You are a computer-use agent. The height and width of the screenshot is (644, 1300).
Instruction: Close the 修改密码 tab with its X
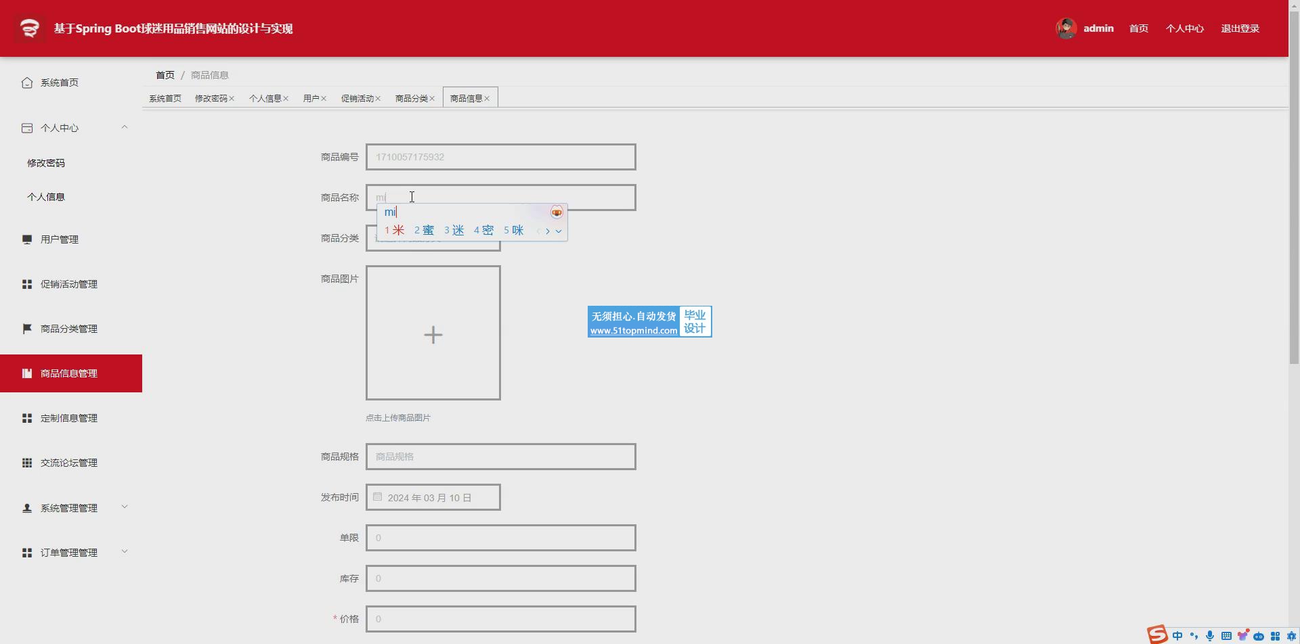click(x=232, y=99)
